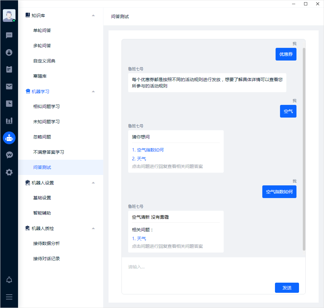
Task: Click the 发送 send button
Action: click(x=287, y=288)
